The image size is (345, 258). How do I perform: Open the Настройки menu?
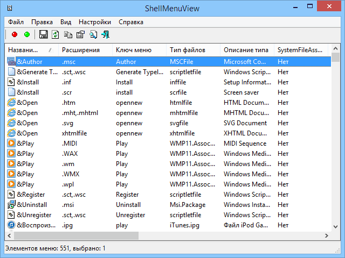pyautogui.click(x=95, y=22)
